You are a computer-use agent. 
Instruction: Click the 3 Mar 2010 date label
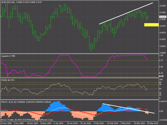point(126,123)
